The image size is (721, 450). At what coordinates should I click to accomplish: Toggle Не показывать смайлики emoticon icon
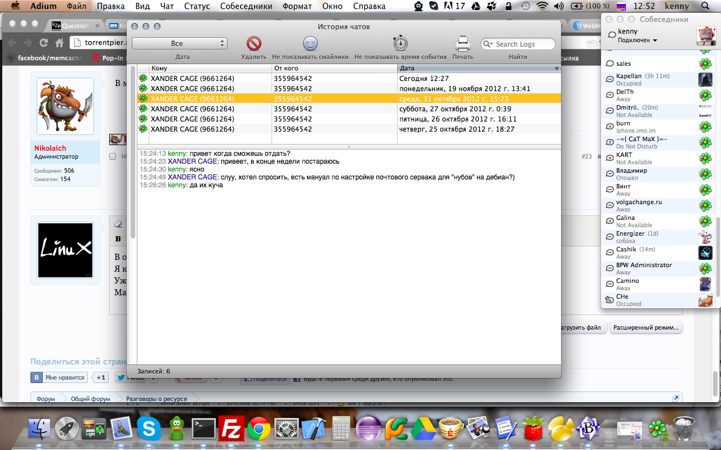click(x=310, y=44)
